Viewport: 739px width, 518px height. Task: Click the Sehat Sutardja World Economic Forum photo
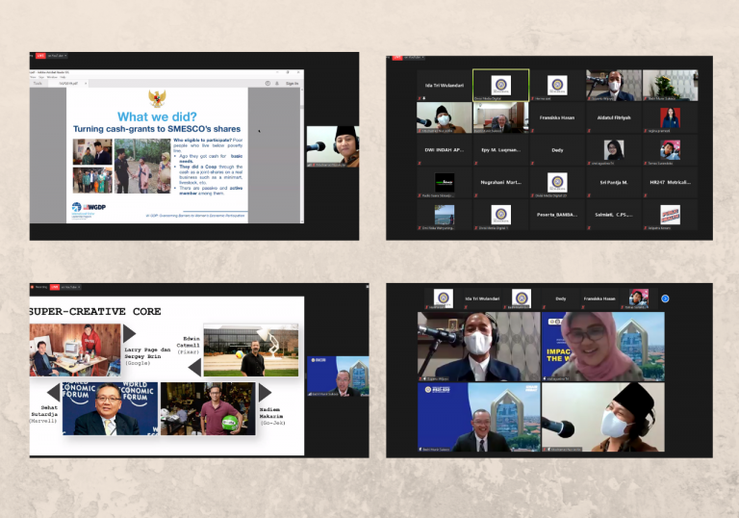click(x=110, y=408)
